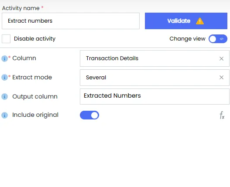Open the fx expression editor icon
The width and height of the screenshot is (230, 187).
click(222, 115)
